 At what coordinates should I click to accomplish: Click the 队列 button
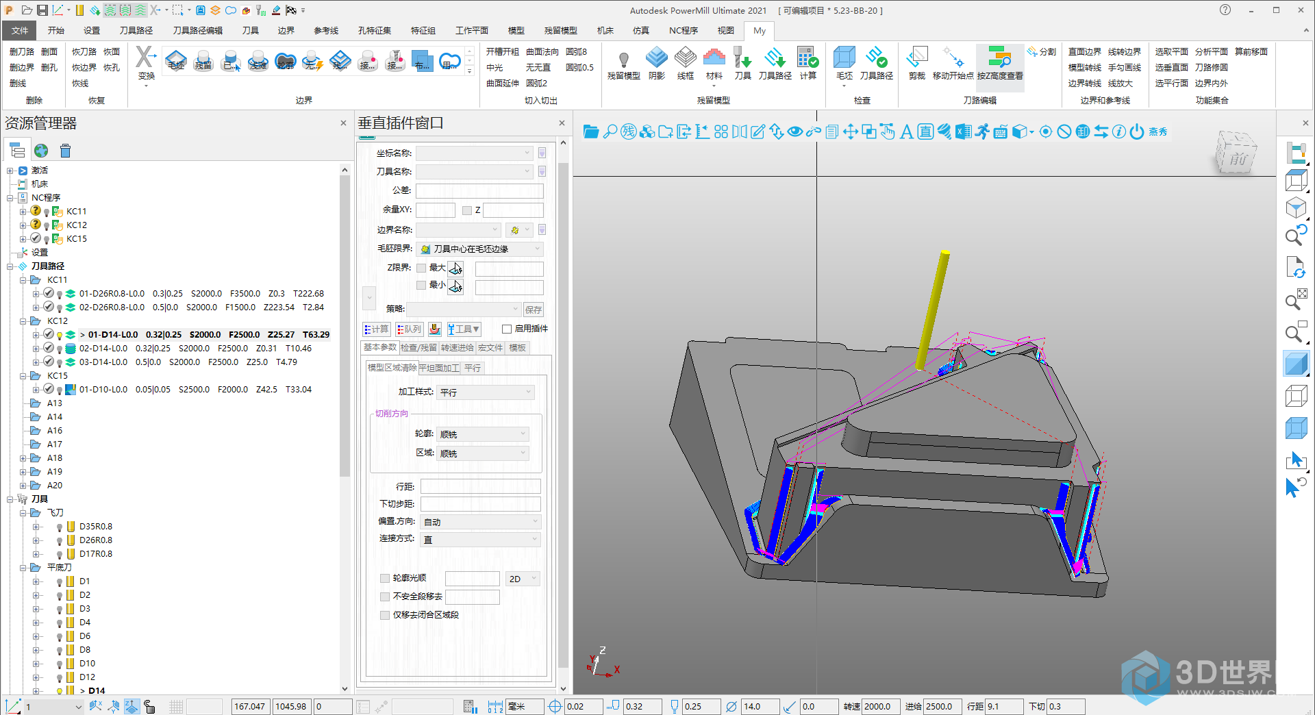pos(410,329)
